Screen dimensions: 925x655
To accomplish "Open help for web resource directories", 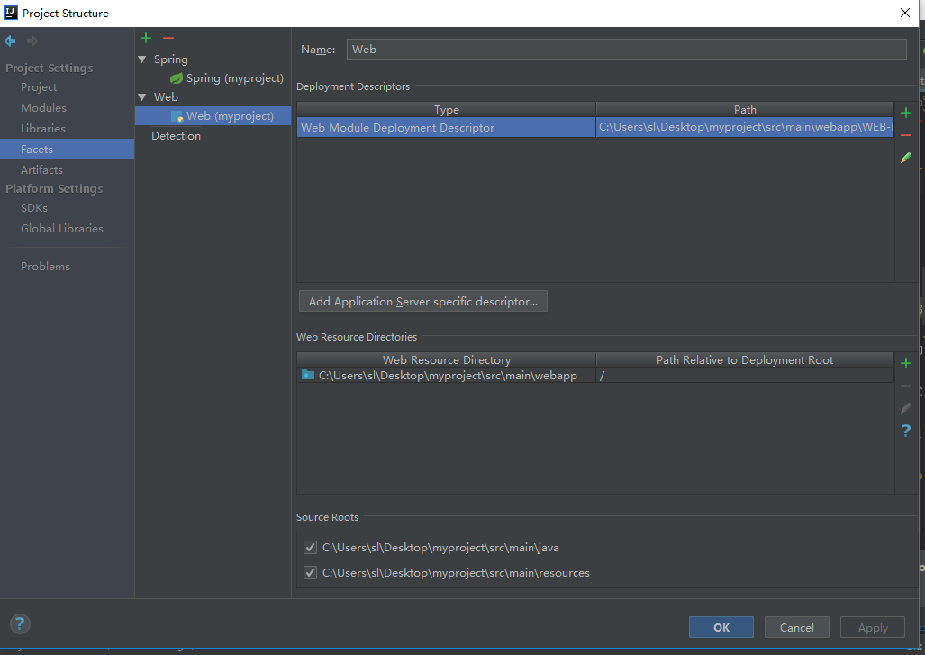I will [x=906, y=431].
